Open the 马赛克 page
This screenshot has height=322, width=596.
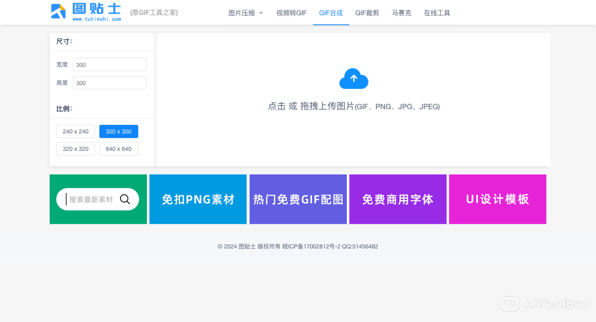(401, 13)
